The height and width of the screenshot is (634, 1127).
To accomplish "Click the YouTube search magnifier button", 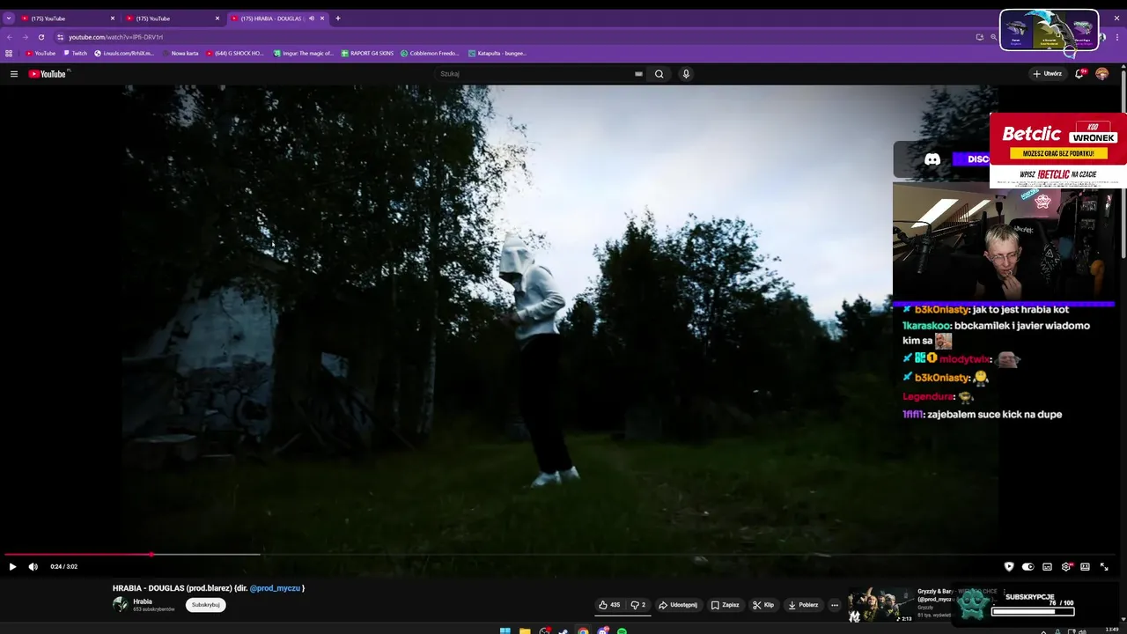I will click(659, 74).
